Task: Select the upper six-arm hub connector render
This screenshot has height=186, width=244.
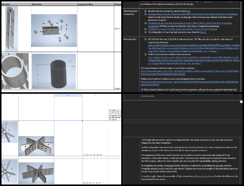Action: pos(36,146)
